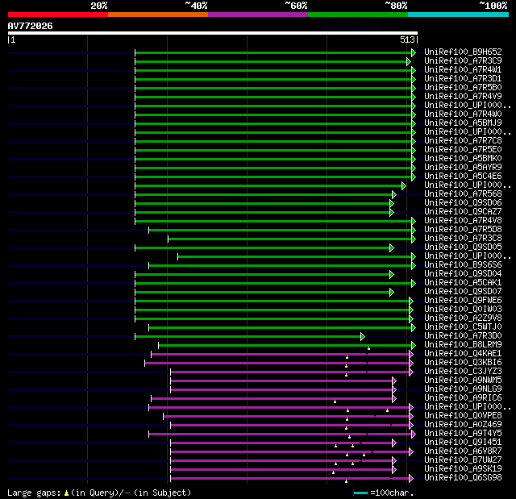This screenshot has width=516, height=499.
Task: Click the UniRef100_Q9FWE6 label
Action: 463,301
